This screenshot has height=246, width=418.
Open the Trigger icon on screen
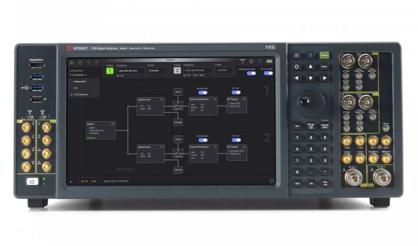242,62
